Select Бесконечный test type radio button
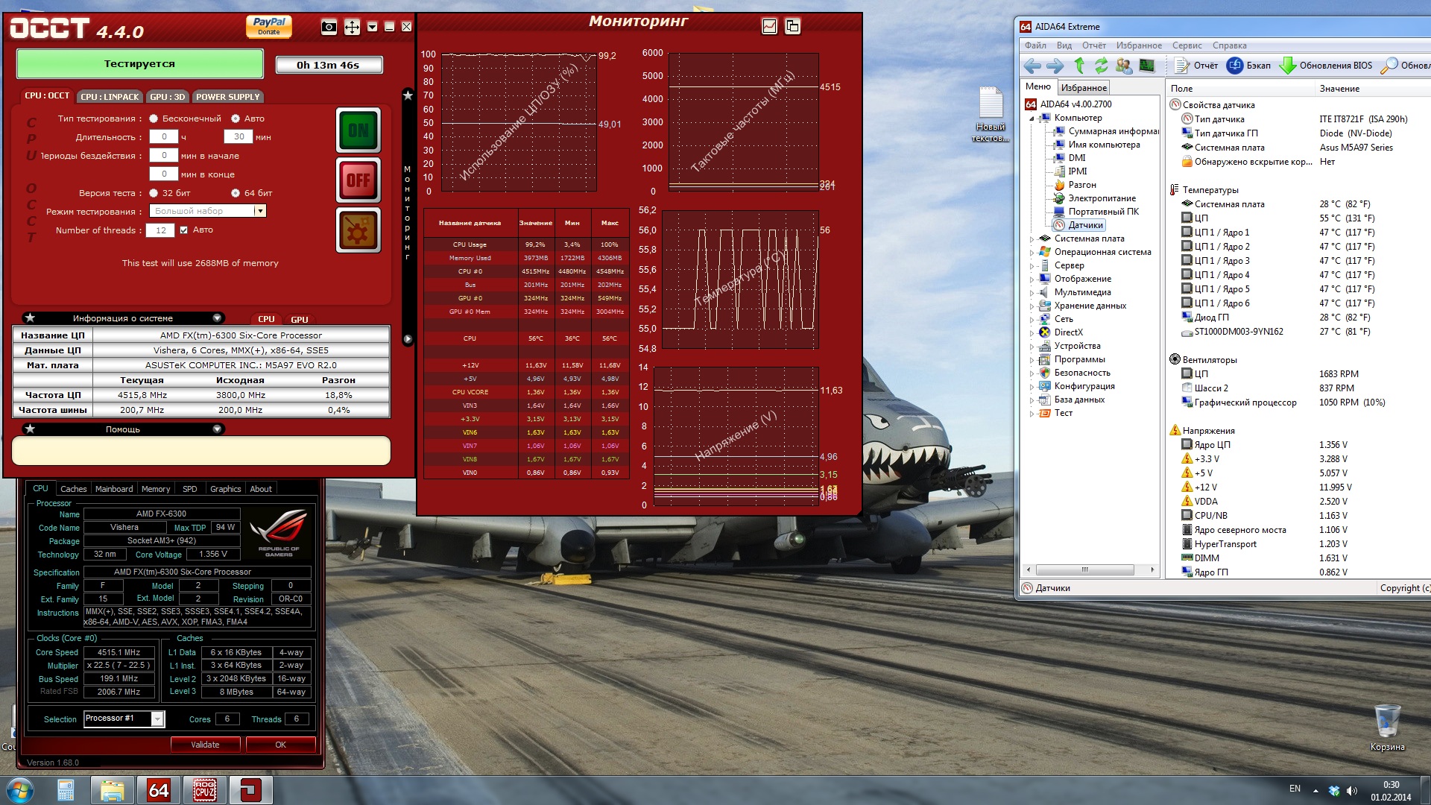Screen dimensions: 1431x805 coord(154,119)
